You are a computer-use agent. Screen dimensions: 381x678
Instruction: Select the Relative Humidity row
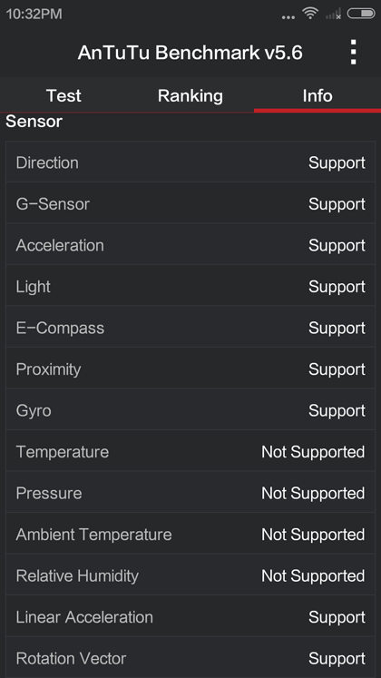coord(190,575)
